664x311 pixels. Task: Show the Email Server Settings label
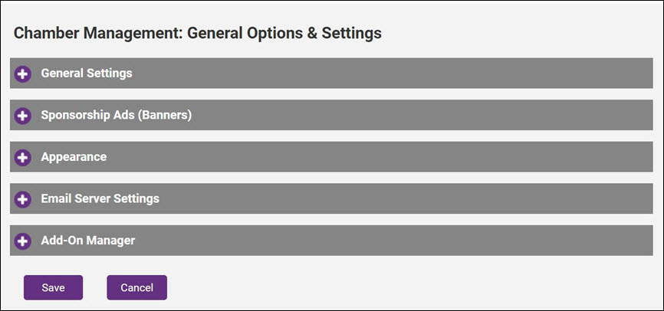pos(100,198)
